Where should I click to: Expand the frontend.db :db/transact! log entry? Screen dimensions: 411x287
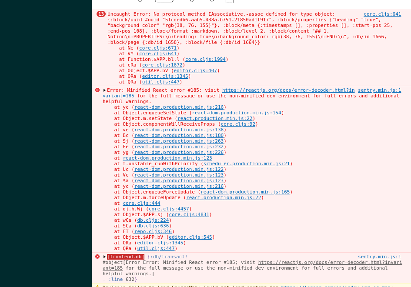104,257
